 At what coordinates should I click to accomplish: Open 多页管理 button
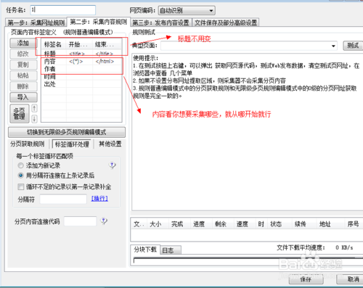pyautogui.click(x=20, y=113)
